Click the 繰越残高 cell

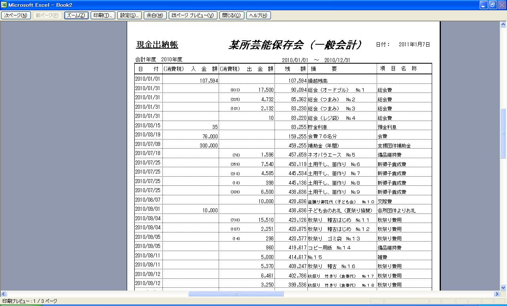point(318,81)
